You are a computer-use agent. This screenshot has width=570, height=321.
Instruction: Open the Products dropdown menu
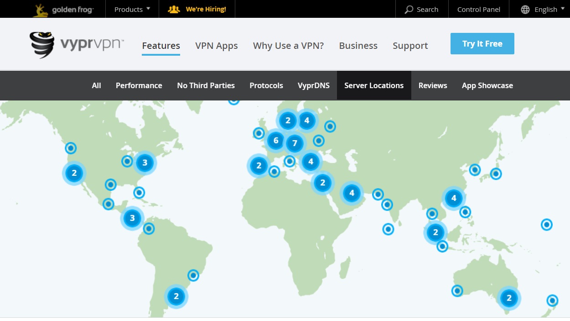pos(132,9)
